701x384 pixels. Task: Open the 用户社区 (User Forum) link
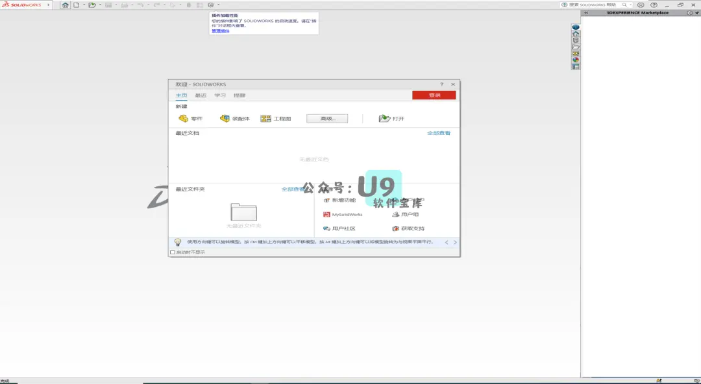coord(339,228)
